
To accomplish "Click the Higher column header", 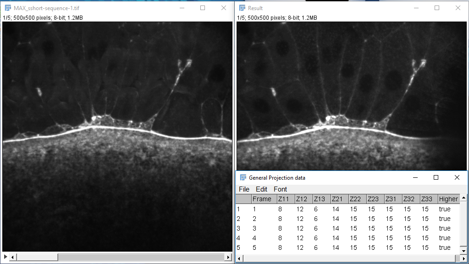I will [x=448, y=199].
